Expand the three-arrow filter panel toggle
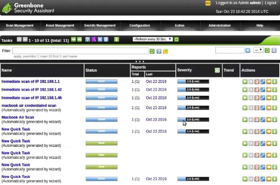 [140, 62]
